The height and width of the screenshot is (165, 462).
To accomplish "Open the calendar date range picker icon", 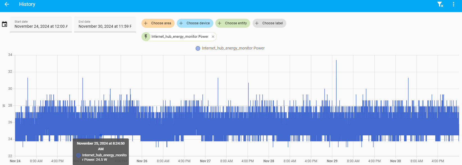I will point(4,24).
